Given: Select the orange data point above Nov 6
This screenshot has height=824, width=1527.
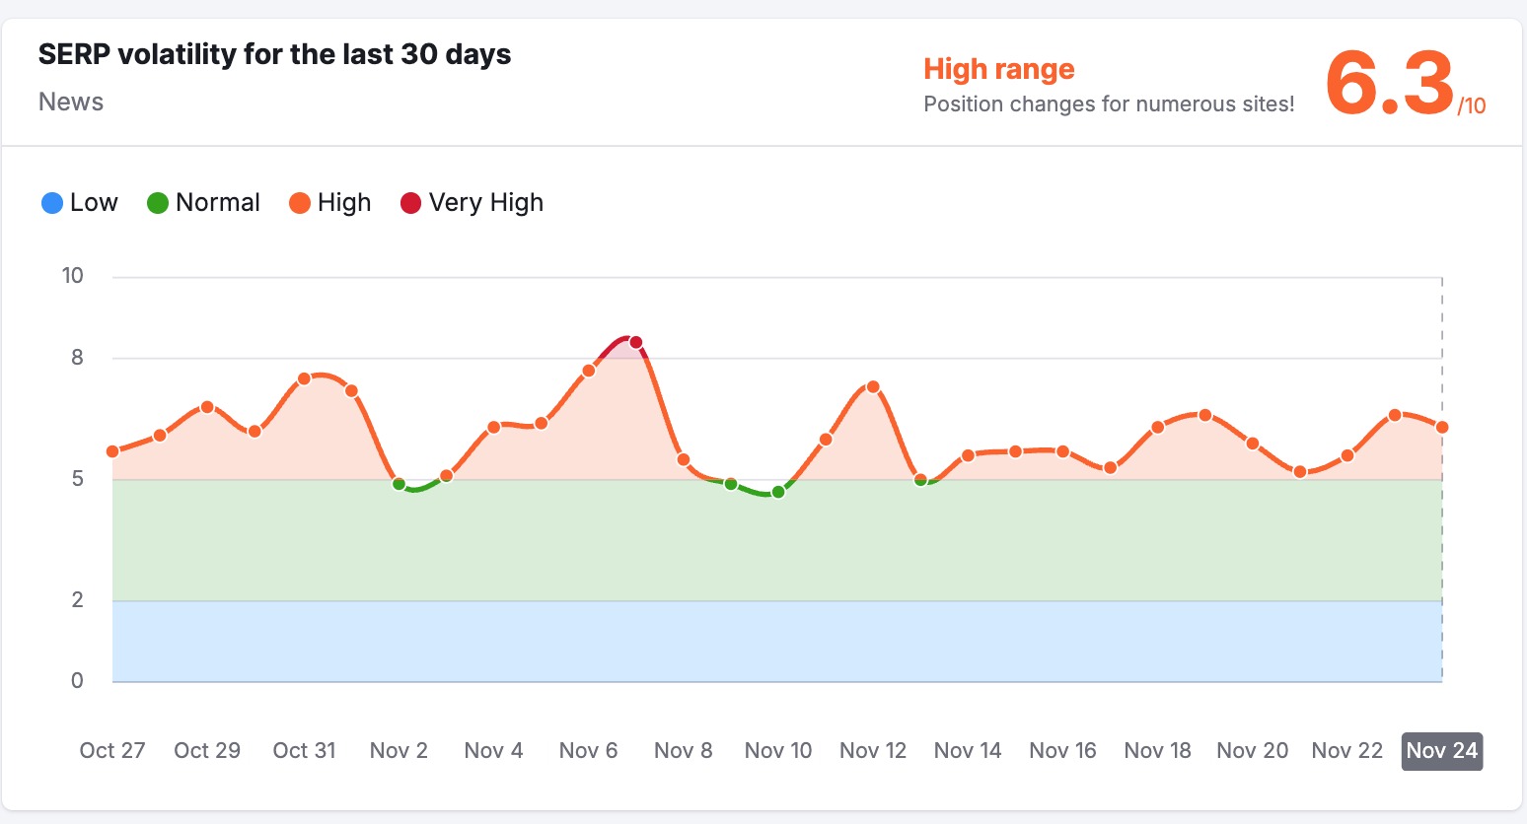Looking at the screenshot, I should coord(589,371).
